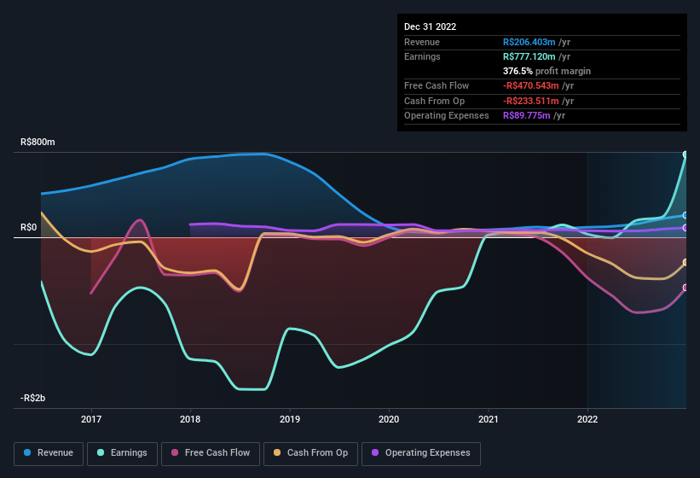Click the R$777.120m earnings value

pyautogui.click(x=529, y=56)
